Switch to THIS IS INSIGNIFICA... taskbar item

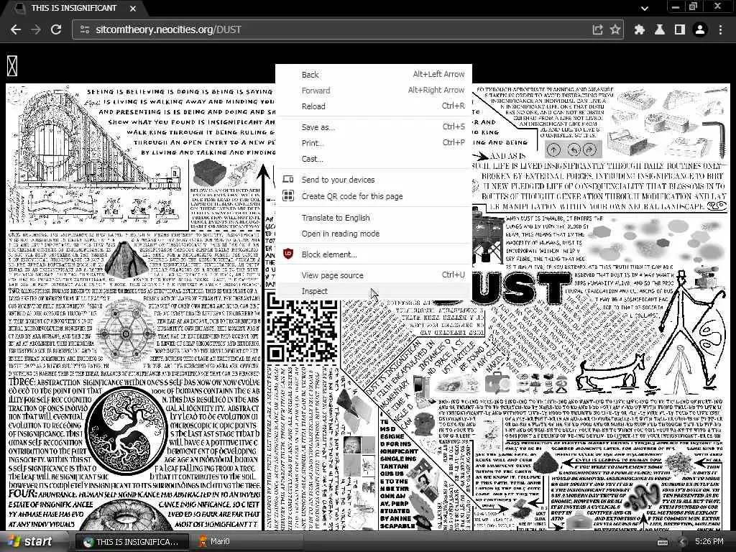point(132,541)
